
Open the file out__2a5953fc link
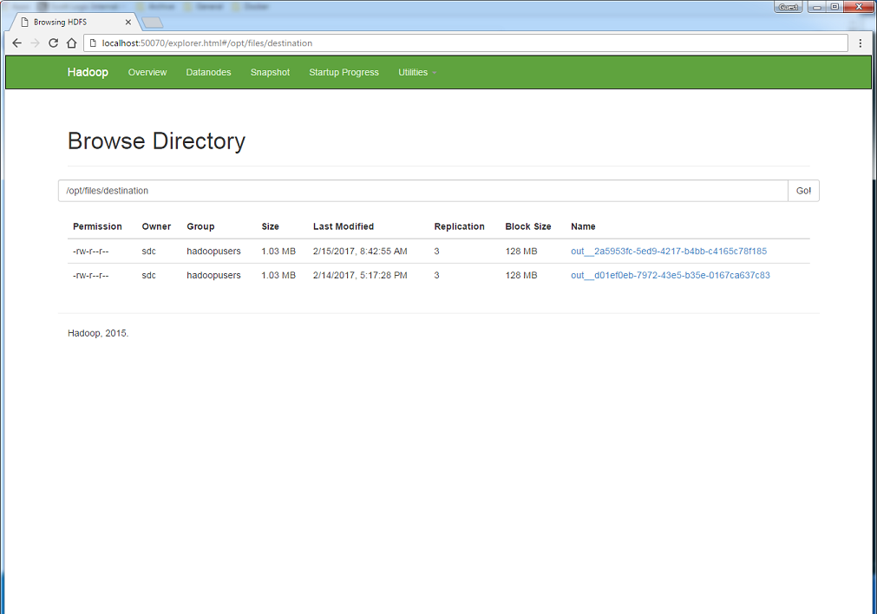668,251
